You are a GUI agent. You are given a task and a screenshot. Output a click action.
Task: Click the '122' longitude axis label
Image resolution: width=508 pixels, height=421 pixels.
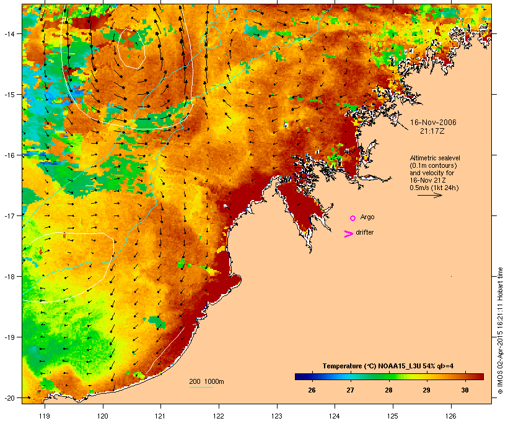[219, 416]
